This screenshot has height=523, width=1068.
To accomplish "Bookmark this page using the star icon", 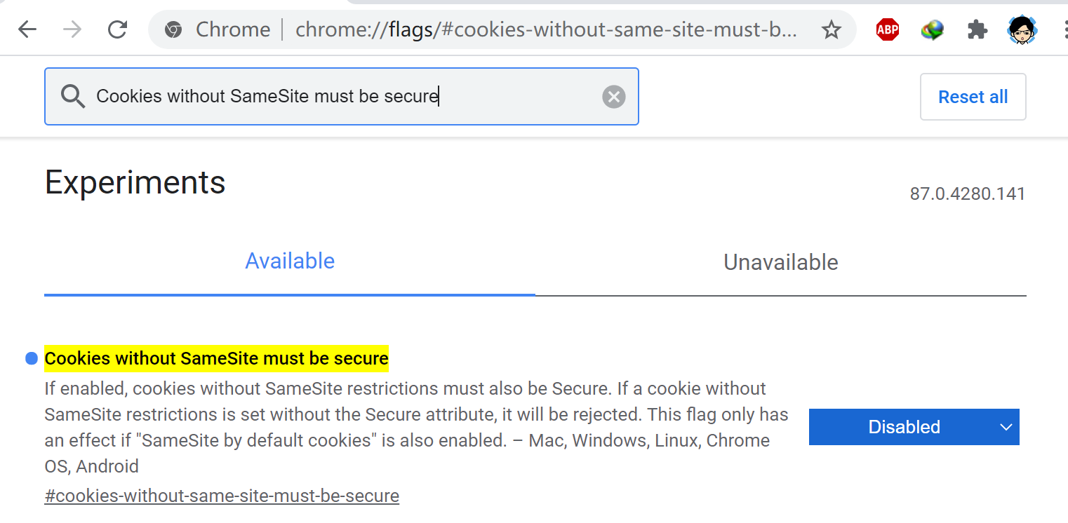I will point(831,29).
